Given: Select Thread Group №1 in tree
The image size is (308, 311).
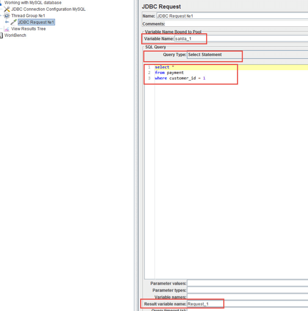Looking at the screenshot, I should [28, 16].
